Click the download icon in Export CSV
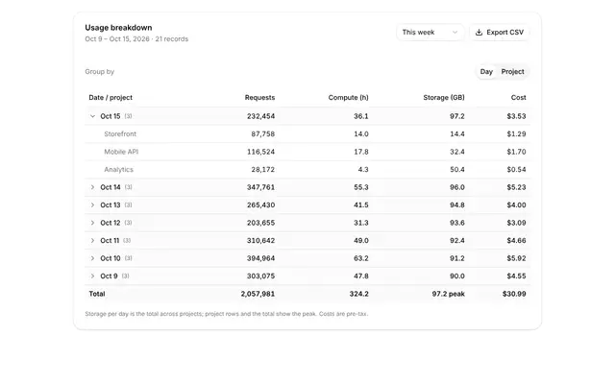 pyautogui.click(x=479, y=32)
